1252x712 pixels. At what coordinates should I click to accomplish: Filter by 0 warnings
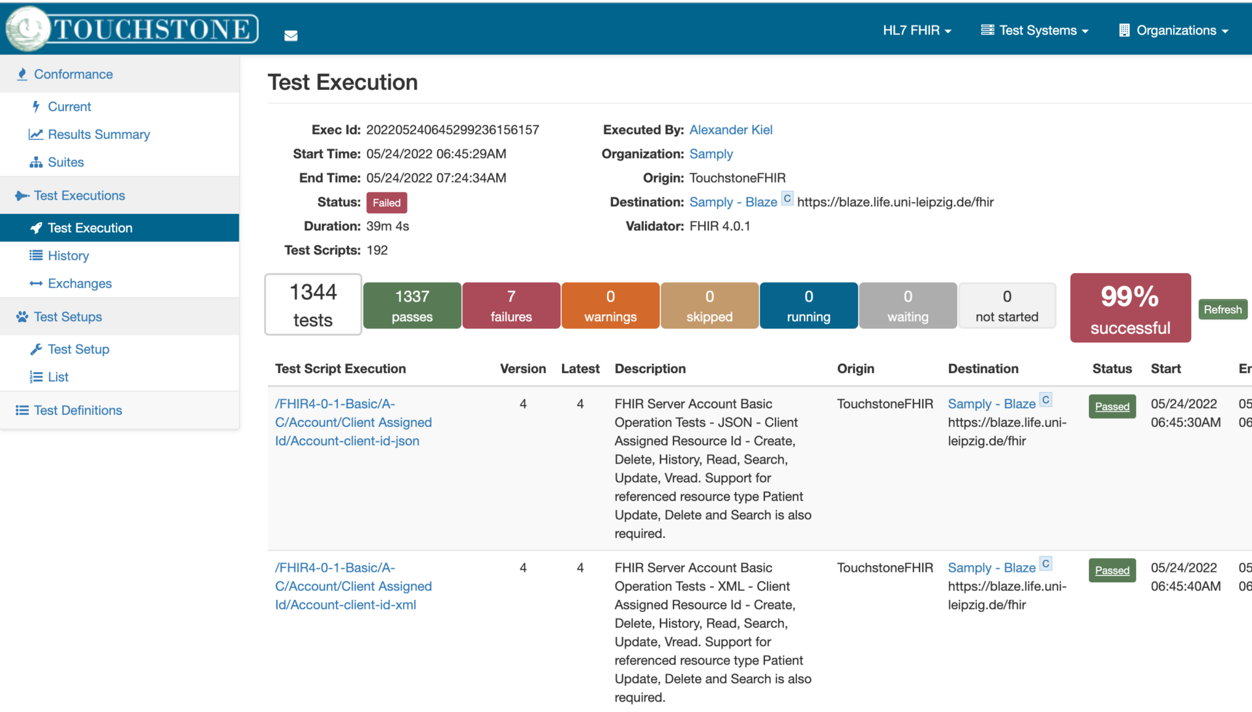[610, 306]
